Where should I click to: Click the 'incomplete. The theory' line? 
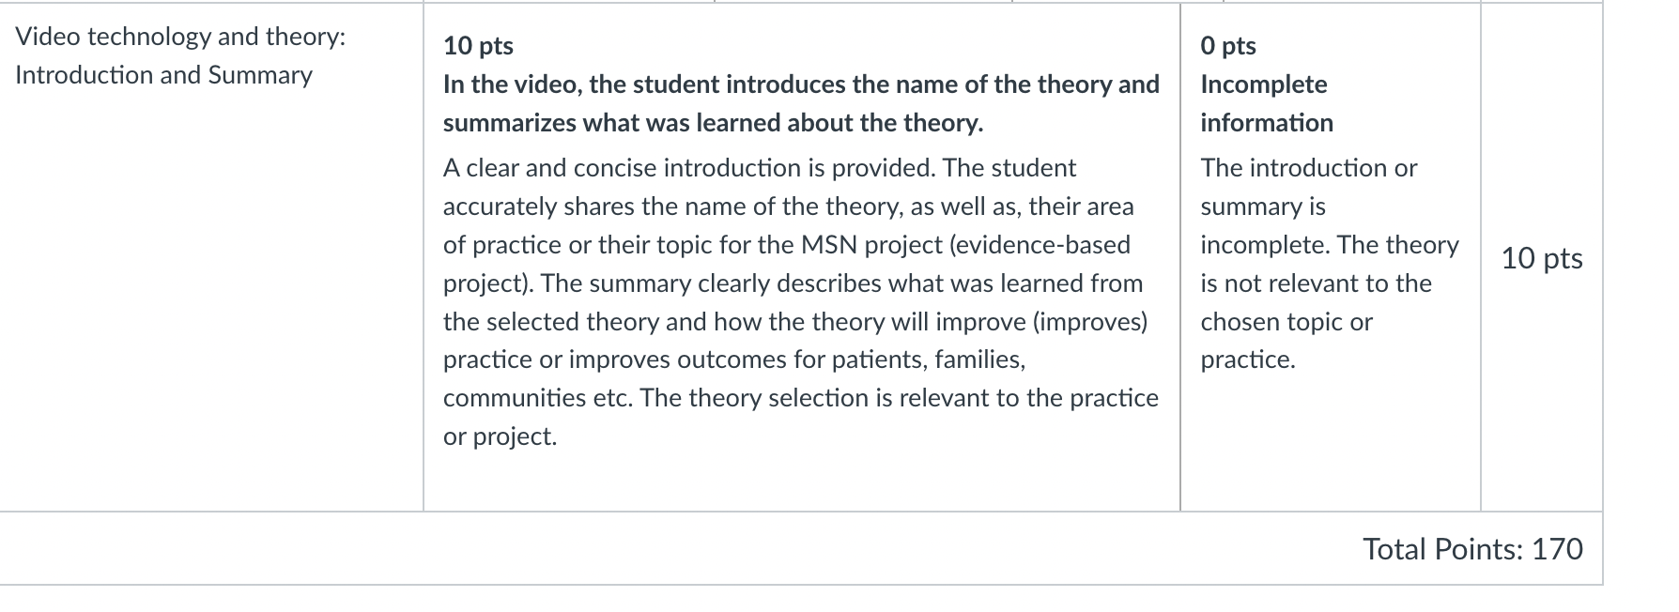point(1330,245)
